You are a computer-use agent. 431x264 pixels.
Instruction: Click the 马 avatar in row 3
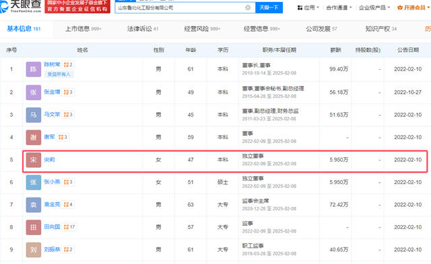click(x=34, y=115)
